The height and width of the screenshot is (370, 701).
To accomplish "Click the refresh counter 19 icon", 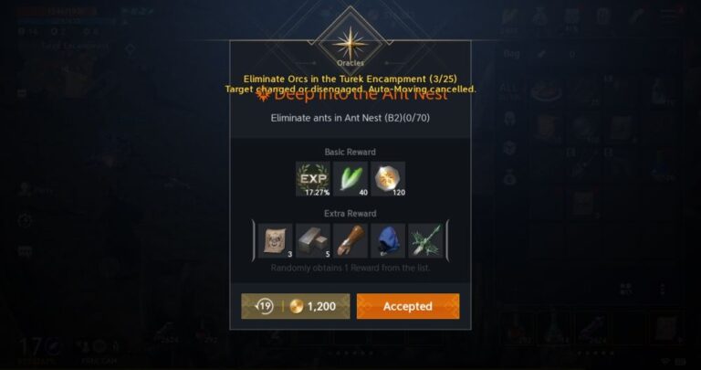I will click(264, 306).
